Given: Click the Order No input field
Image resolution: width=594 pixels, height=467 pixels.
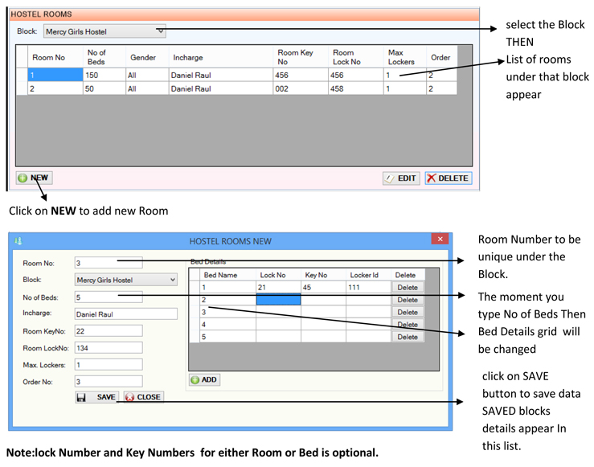Looking at the screenshot, I should (109, 382).
